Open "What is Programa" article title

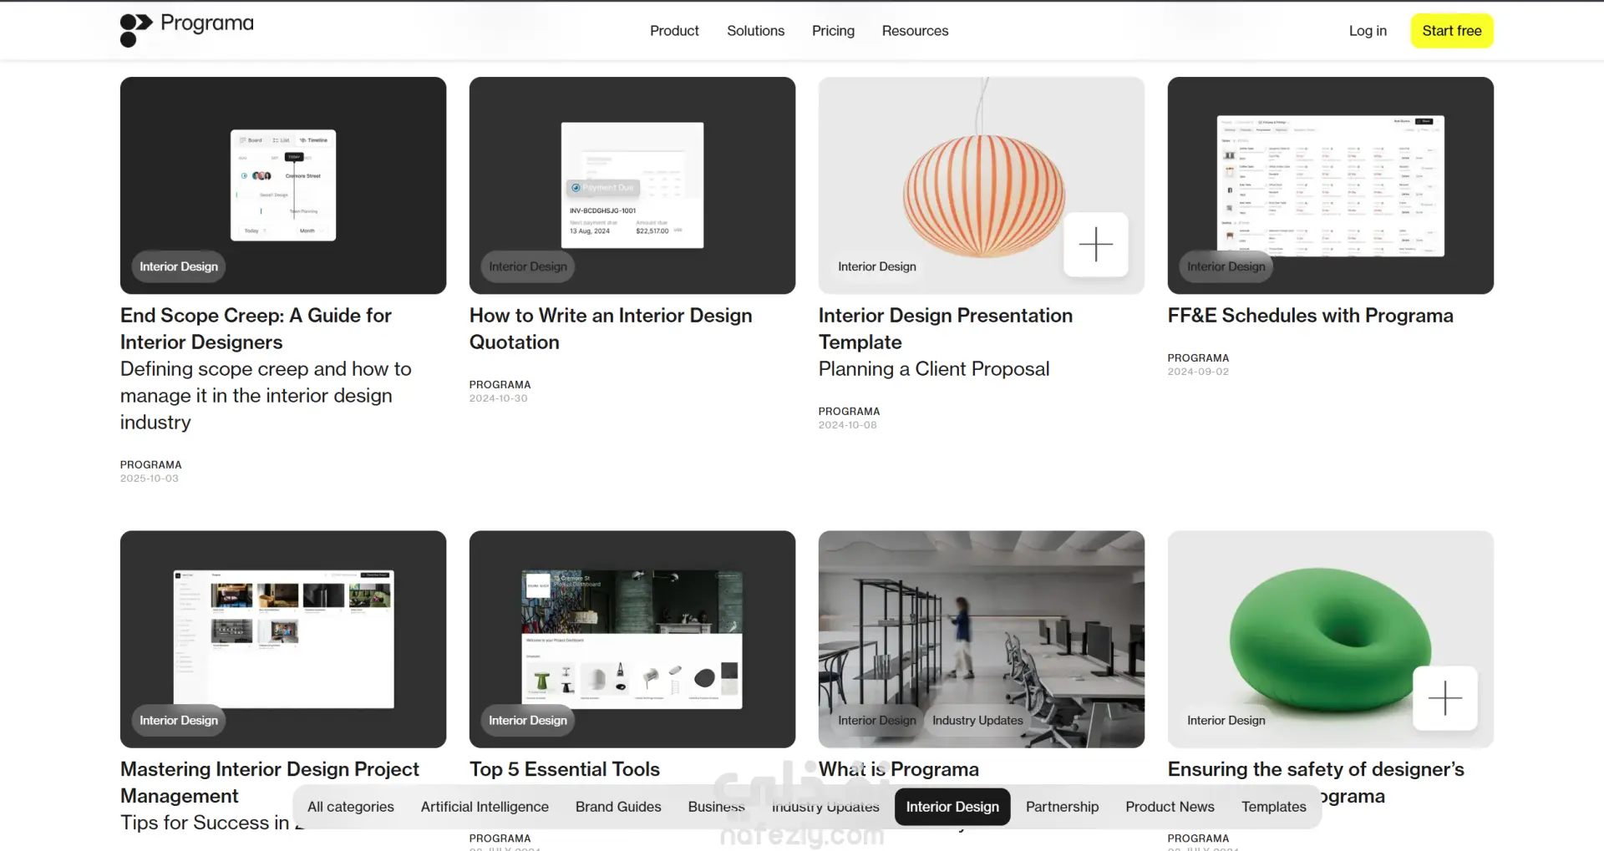(898, 769)
